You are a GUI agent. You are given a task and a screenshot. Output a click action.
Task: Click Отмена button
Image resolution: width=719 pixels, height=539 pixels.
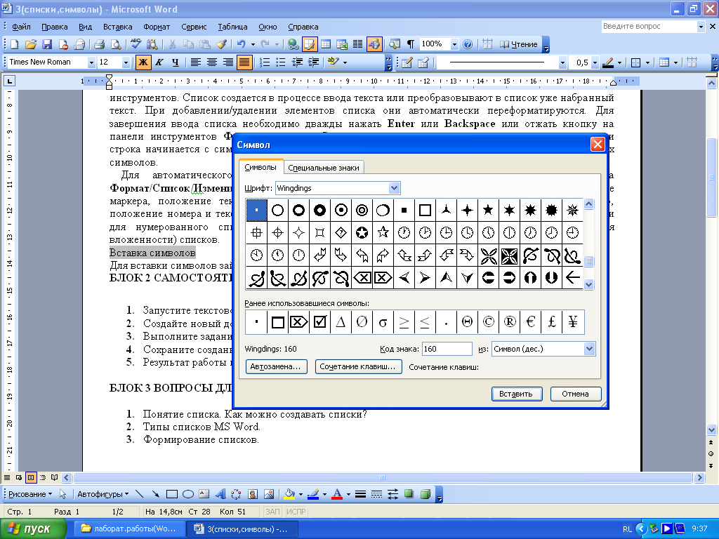point(575,394)
